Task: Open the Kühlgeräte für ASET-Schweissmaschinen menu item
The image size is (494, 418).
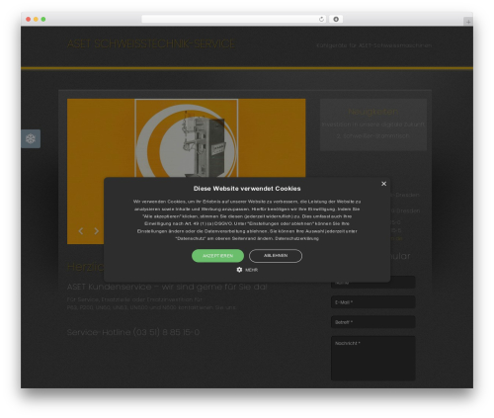Action: click(x=373, y=45)
